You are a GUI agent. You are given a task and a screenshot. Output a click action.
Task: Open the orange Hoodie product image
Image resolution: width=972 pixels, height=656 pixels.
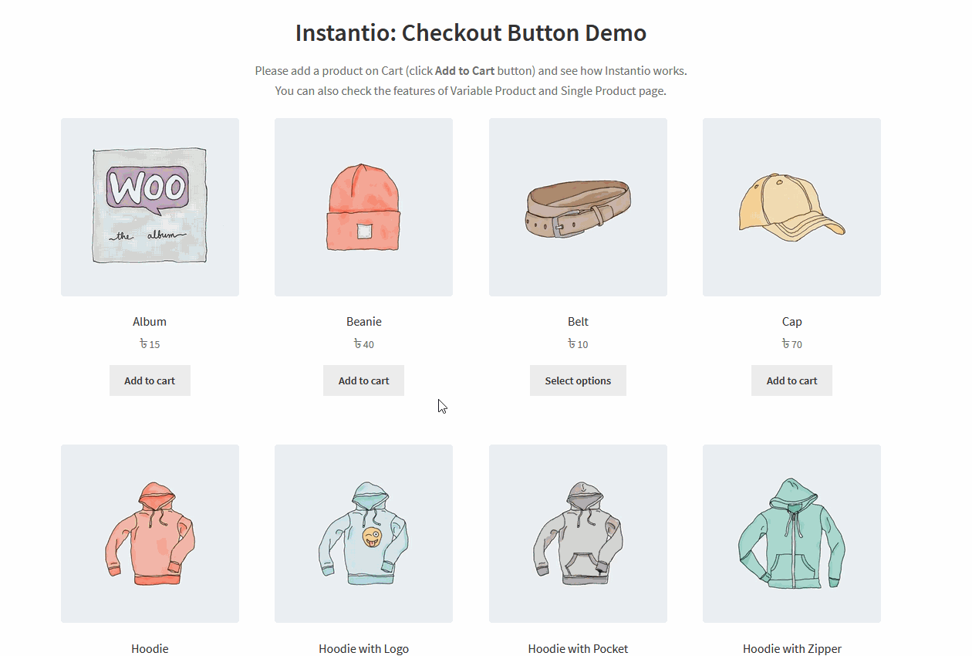tap(150, 533)
